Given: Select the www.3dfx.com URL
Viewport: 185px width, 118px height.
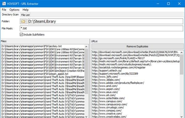Looking at the screenshot, I should pyautogui.click(x=105, y=77).
